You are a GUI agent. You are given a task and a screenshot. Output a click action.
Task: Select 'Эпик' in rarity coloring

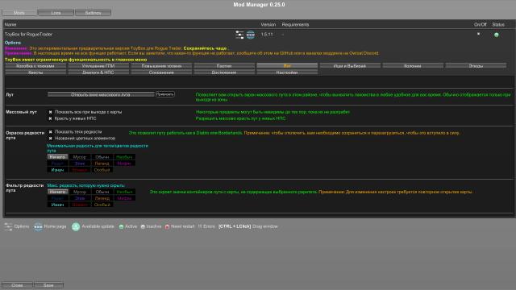tap(80, 163)
